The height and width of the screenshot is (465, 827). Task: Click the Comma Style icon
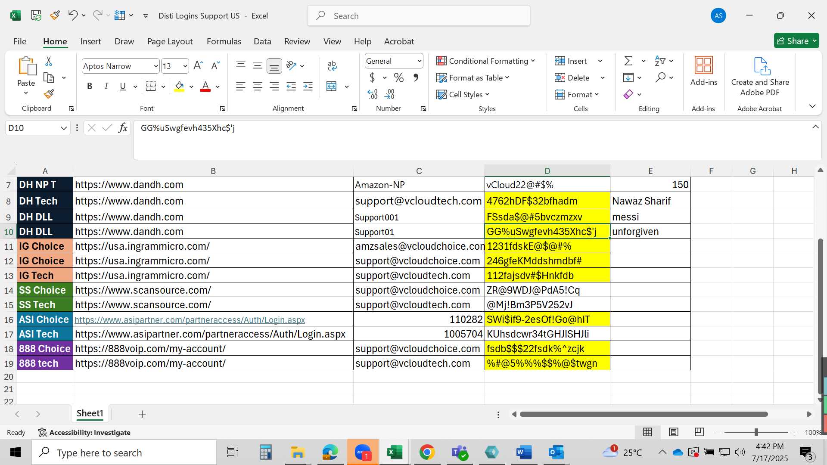pos(416,78)
